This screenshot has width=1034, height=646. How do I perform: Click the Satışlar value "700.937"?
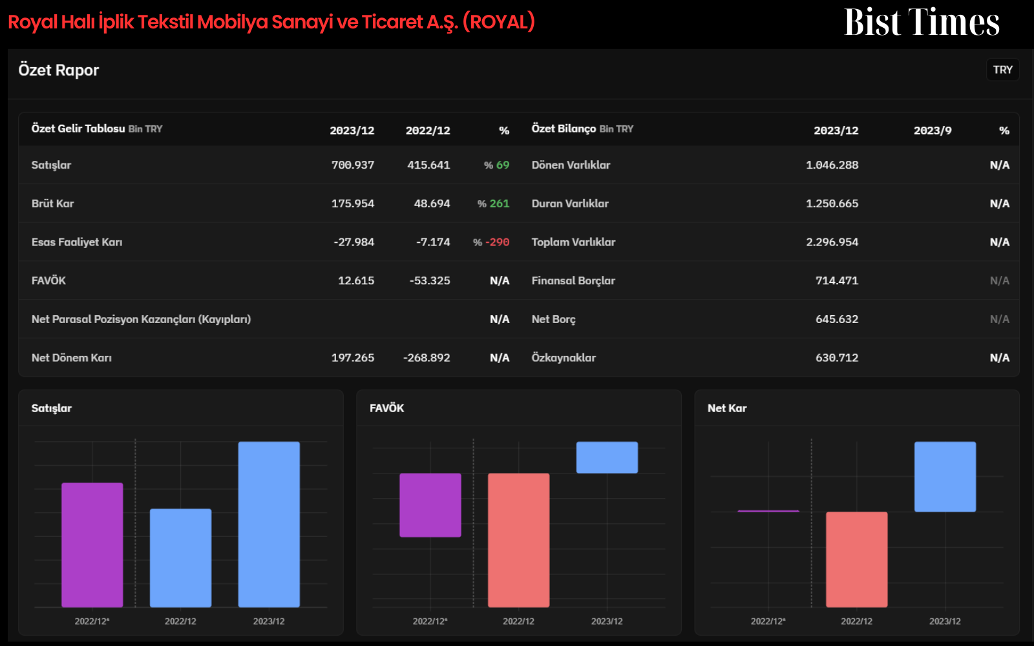353,165
